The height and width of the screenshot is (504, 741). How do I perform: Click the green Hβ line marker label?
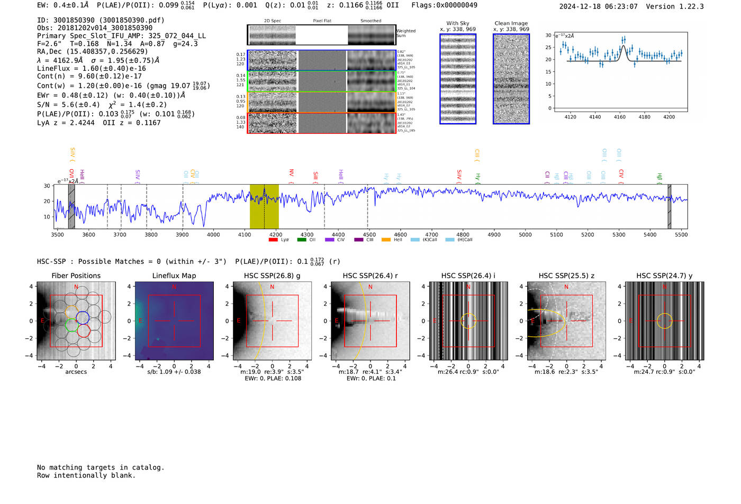click(x=659, y=177)
